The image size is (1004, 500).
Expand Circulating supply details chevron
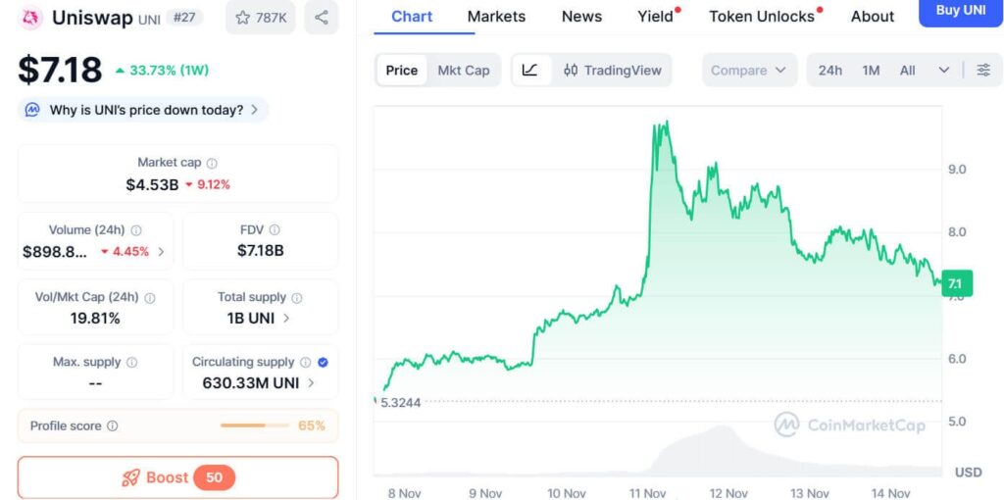pos(311,383)
